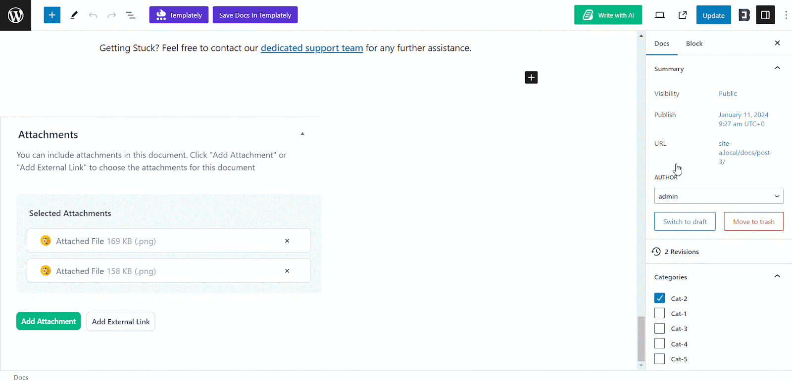Click the Write with AI button
Screen dimensions: 792x381
click(x=608, y=15)
